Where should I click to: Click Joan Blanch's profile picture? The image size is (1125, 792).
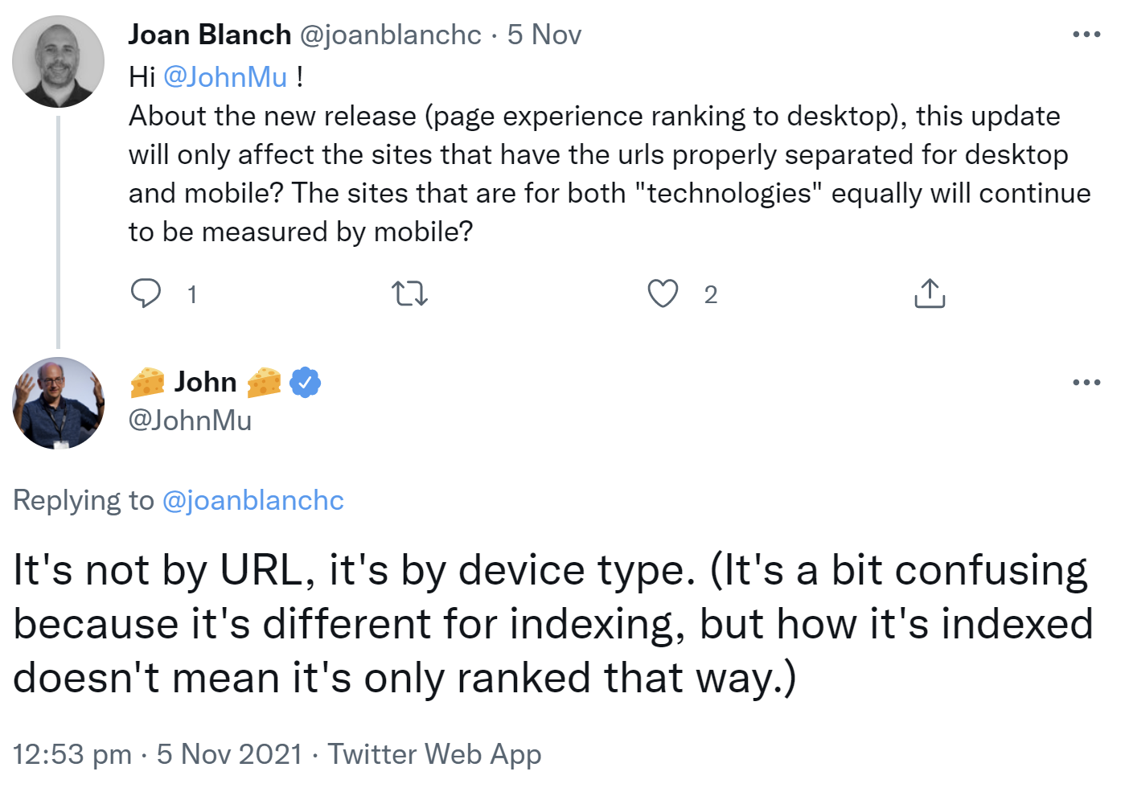[x=58, y=61]
